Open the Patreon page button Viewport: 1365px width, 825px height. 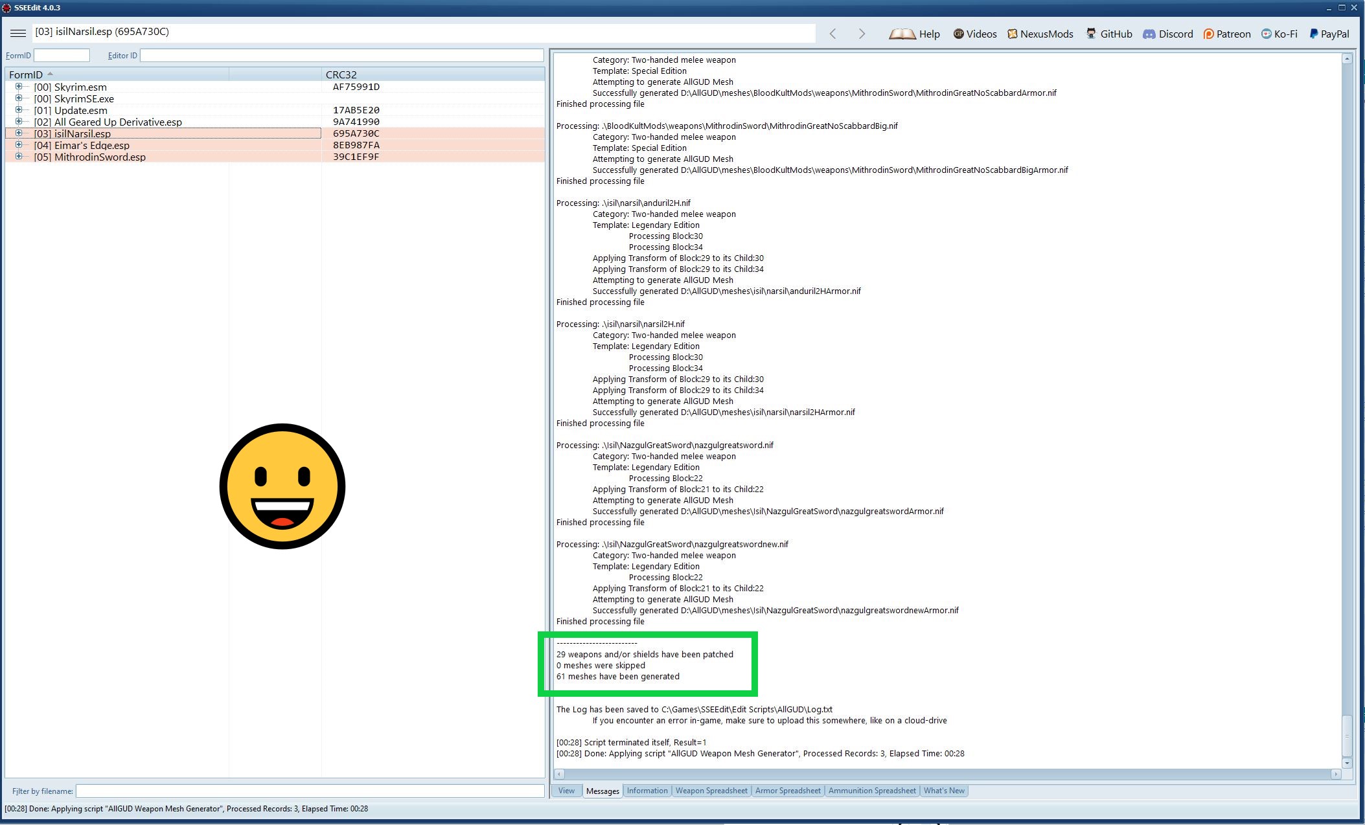(x=1227, y=34)
